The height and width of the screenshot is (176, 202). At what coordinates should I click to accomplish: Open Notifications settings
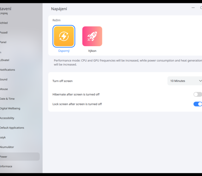8,70
